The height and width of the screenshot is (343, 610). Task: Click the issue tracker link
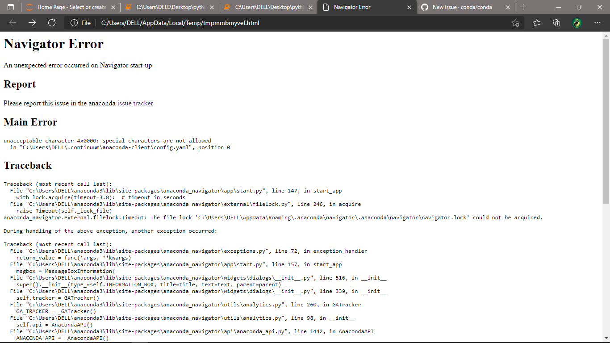pos(135,103)
